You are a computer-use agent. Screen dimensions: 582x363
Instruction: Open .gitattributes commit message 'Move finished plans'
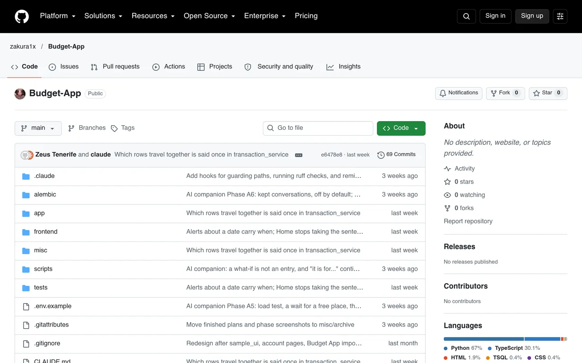[270, 325]
